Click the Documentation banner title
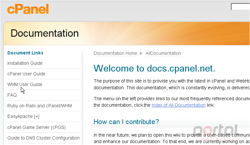Screen dimensions: 250x145 [x=45, y=33]
